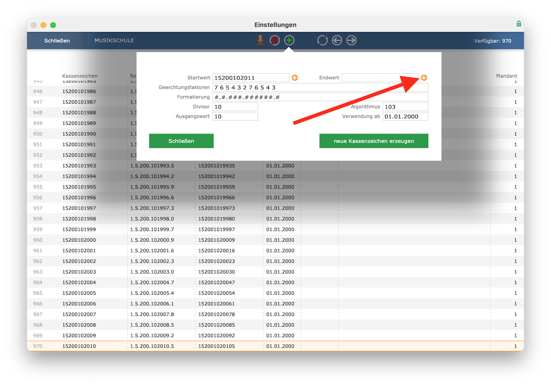Click orange arrow beside Startwert field
Viewport: 551px width, 387px height.
click(295, 78)
